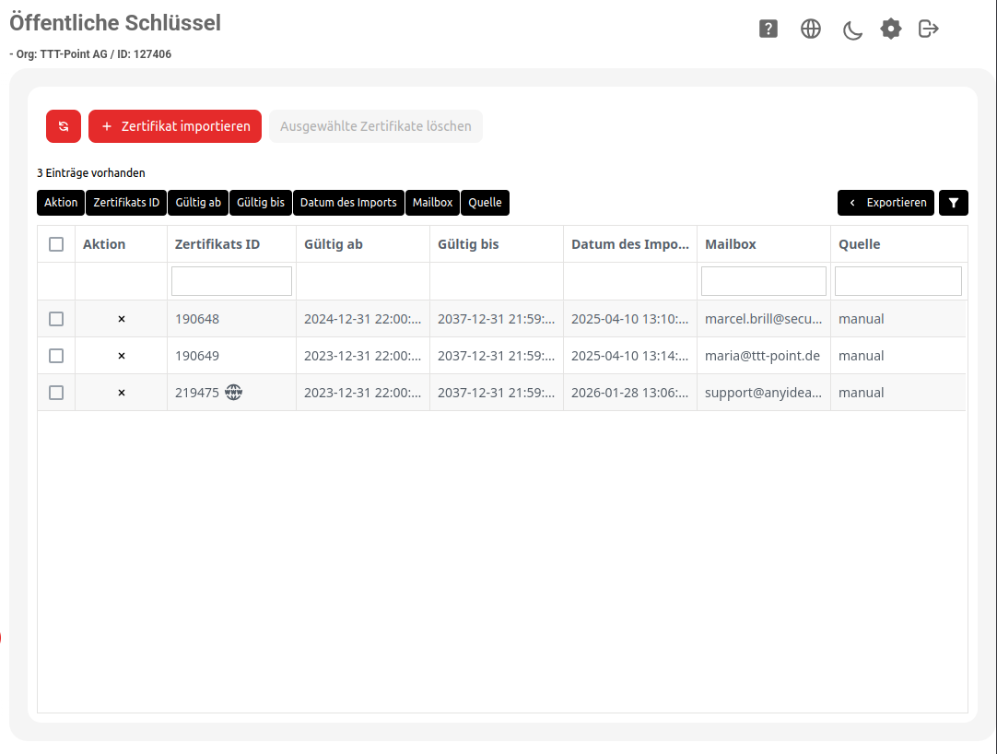997x754 pixels.
Task: Click the logout icon
Action: (x=929, y=29)
